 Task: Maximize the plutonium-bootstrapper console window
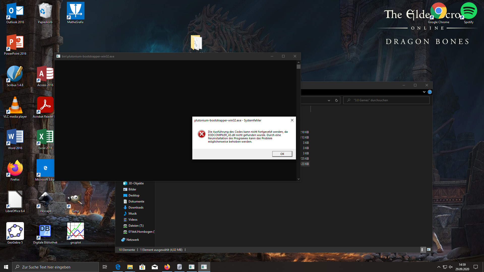point(283,56)
